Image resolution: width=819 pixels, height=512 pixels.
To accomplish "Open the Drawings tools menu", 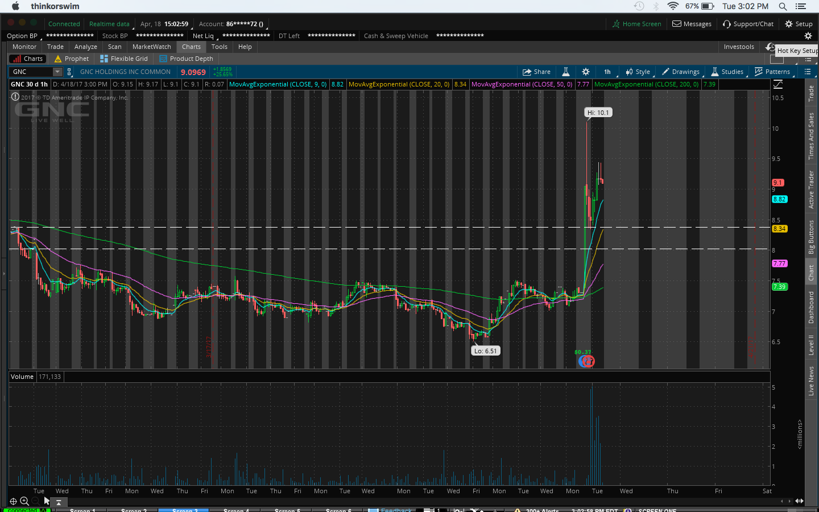I will (x=680, y=72).
